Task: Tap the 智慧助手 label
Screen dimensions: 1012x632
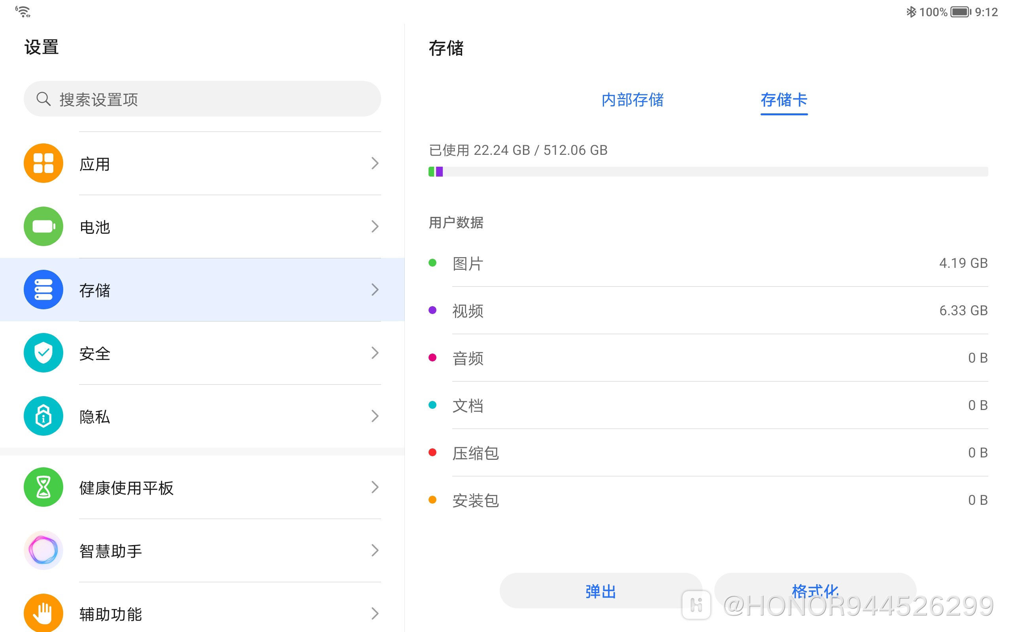Action: pos(111,551)
